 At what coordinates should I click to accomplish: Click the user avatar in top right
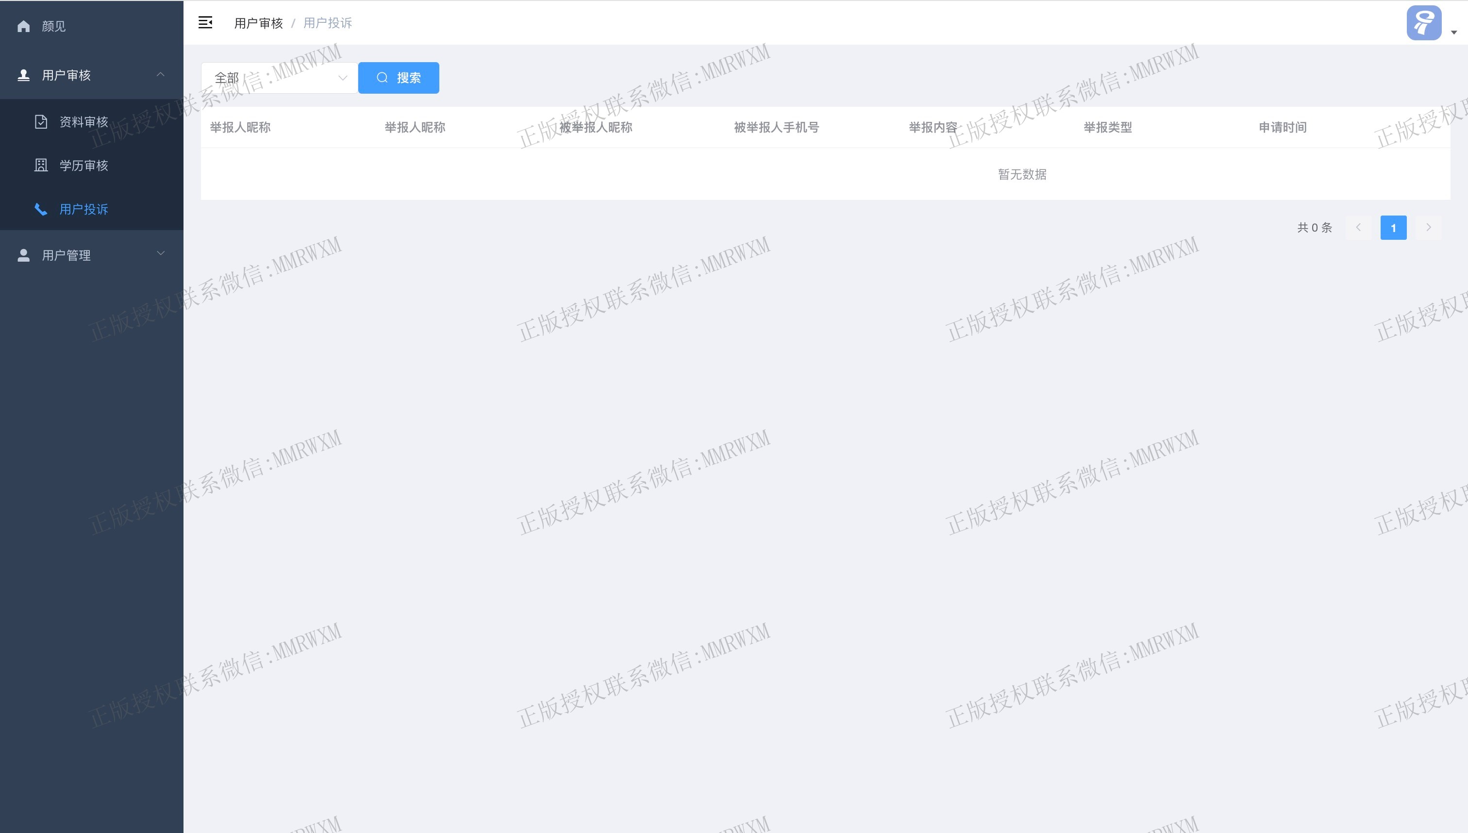click(1423, 23)
